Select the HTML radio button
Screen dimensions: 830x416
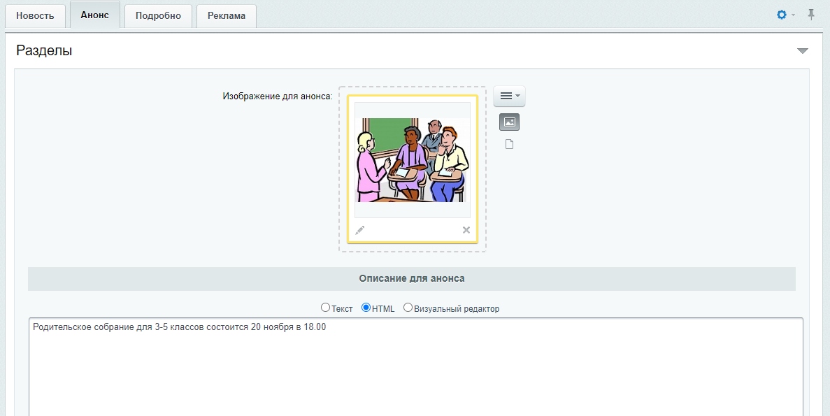(x=366, y=308)
